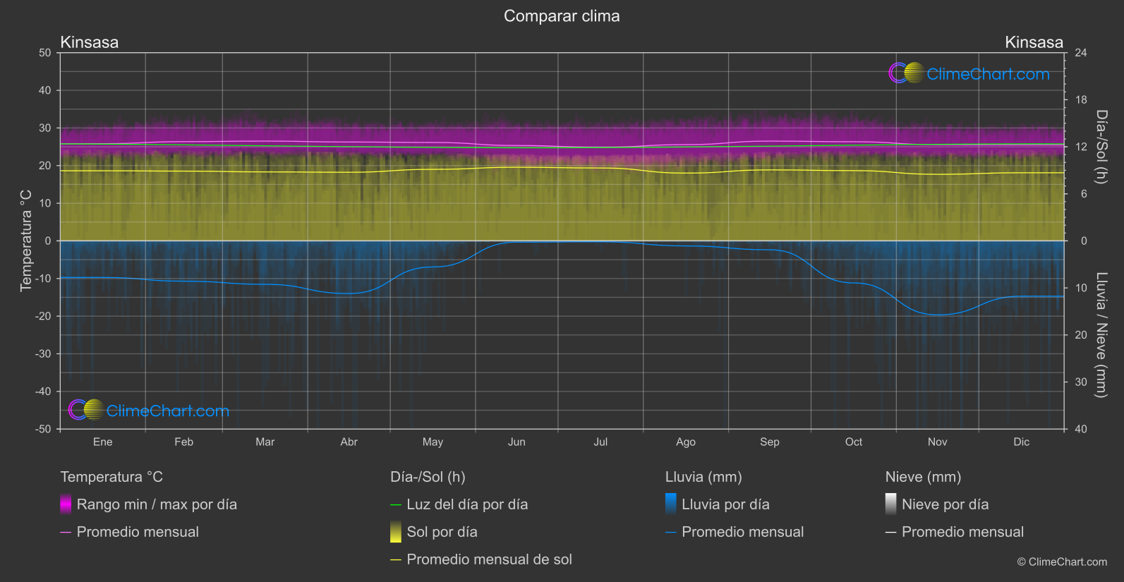Open the ClimeChart.com link top right
This screenshot has height=582, width=1124.
click(x=988, y=74)
